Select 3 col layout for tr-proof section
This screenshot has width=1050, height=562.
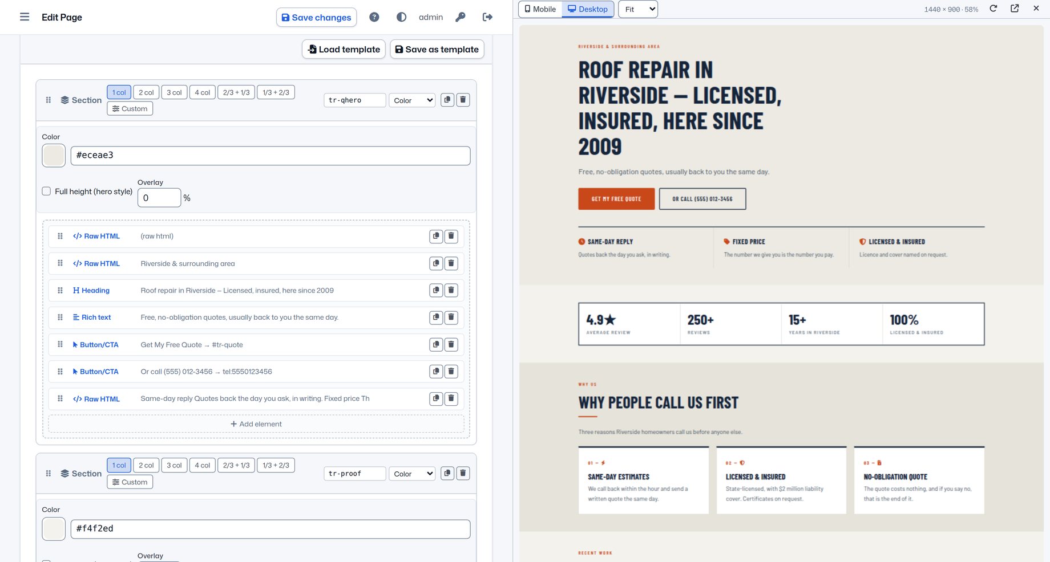click(174, 465)
